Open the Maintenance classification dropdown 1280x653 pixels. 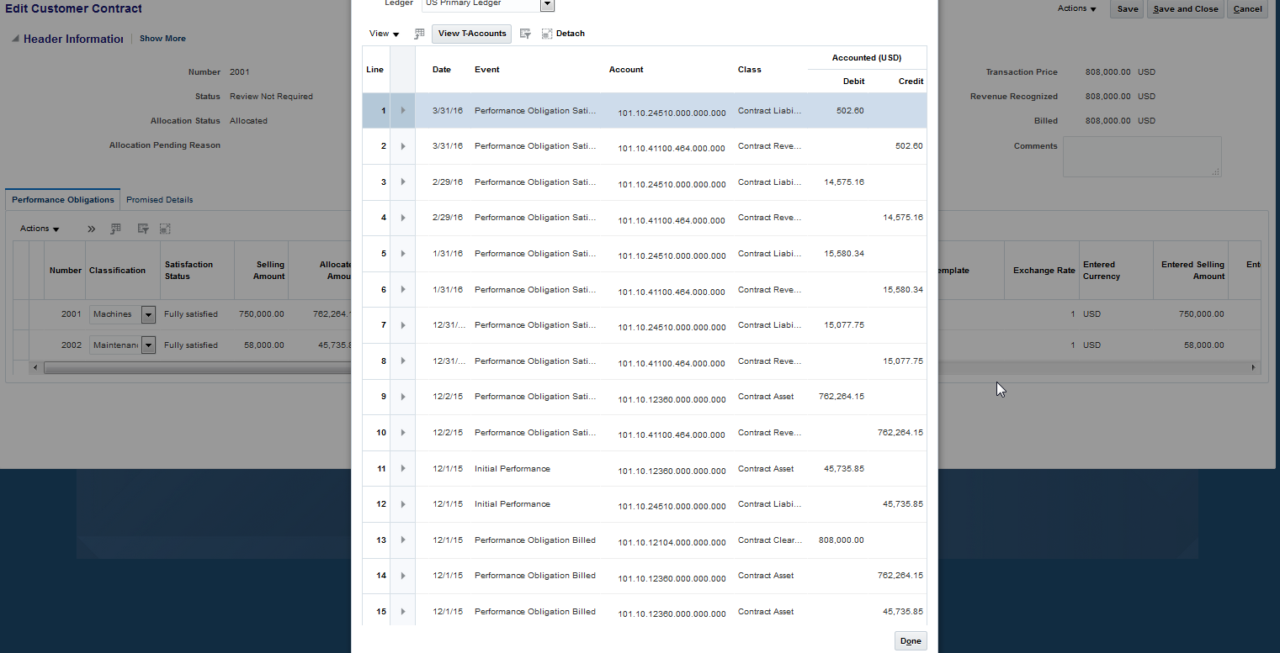149,345
